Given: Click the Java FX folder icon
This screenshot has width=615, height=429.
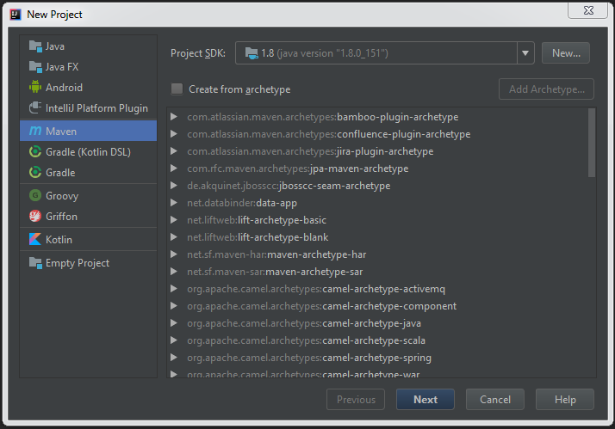Looking at the screenshot, I should coord(35,67).
